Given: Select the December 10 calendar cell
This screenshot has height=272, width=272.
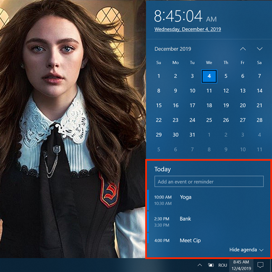Looking at the screenshot, I should [x=192, y=91].
